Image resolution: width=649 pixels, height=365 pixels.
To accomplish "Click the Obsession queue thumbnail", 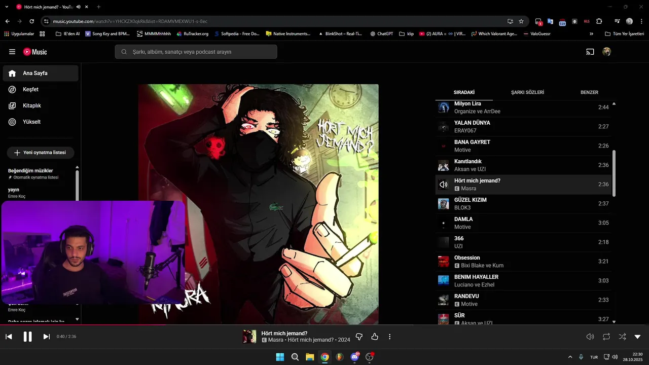I will 444,262.
